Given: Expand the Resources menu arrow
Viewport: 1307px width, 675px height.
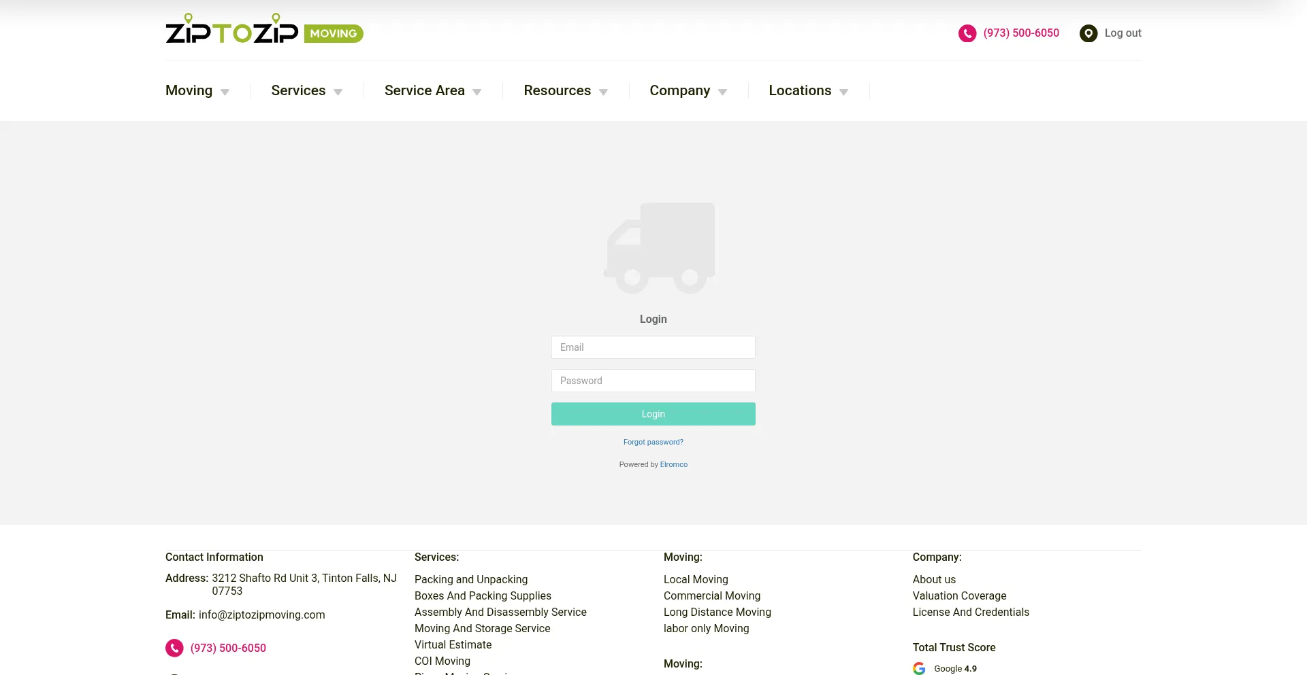Looking at the screenshot, I should click(x=604, y=92).
